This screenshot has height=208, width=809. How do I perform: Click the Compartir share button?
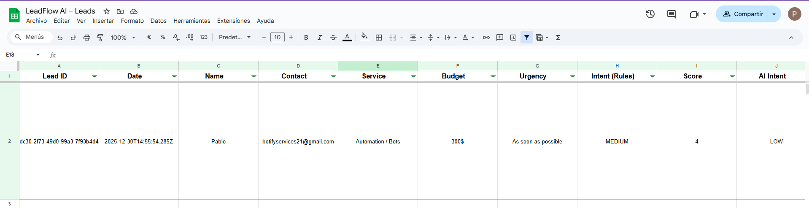742,14
